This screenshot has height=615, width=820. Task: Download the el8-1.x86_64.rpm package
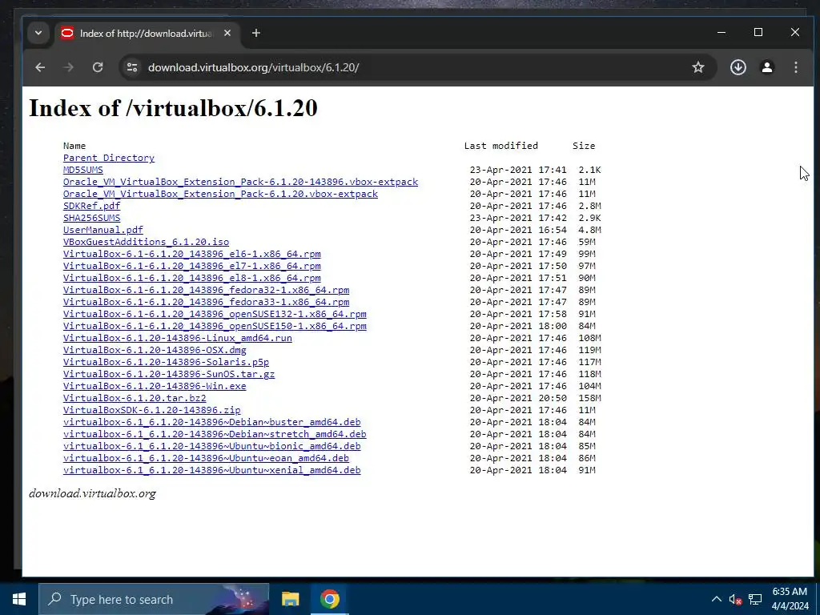tap(192, 278)
